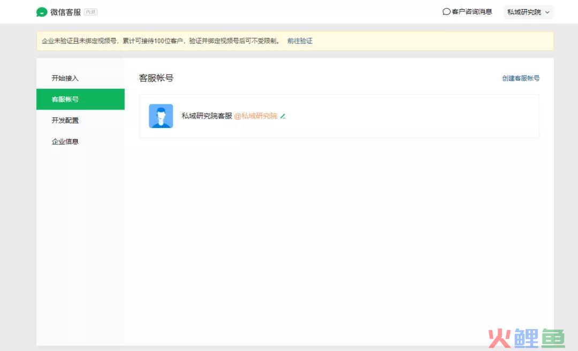Click the 内测 beta badge

click(x=90, y=12)
